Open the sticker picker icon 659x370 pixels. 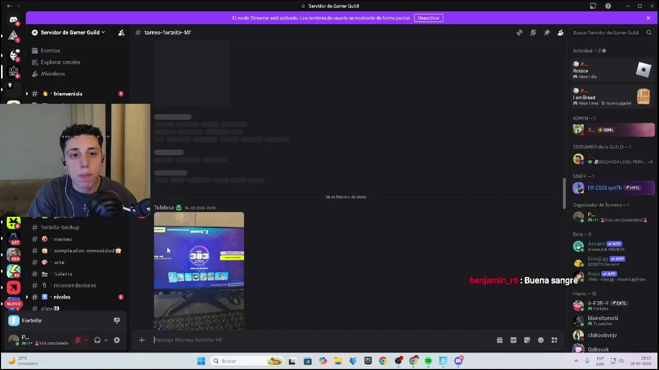[527, 340]
